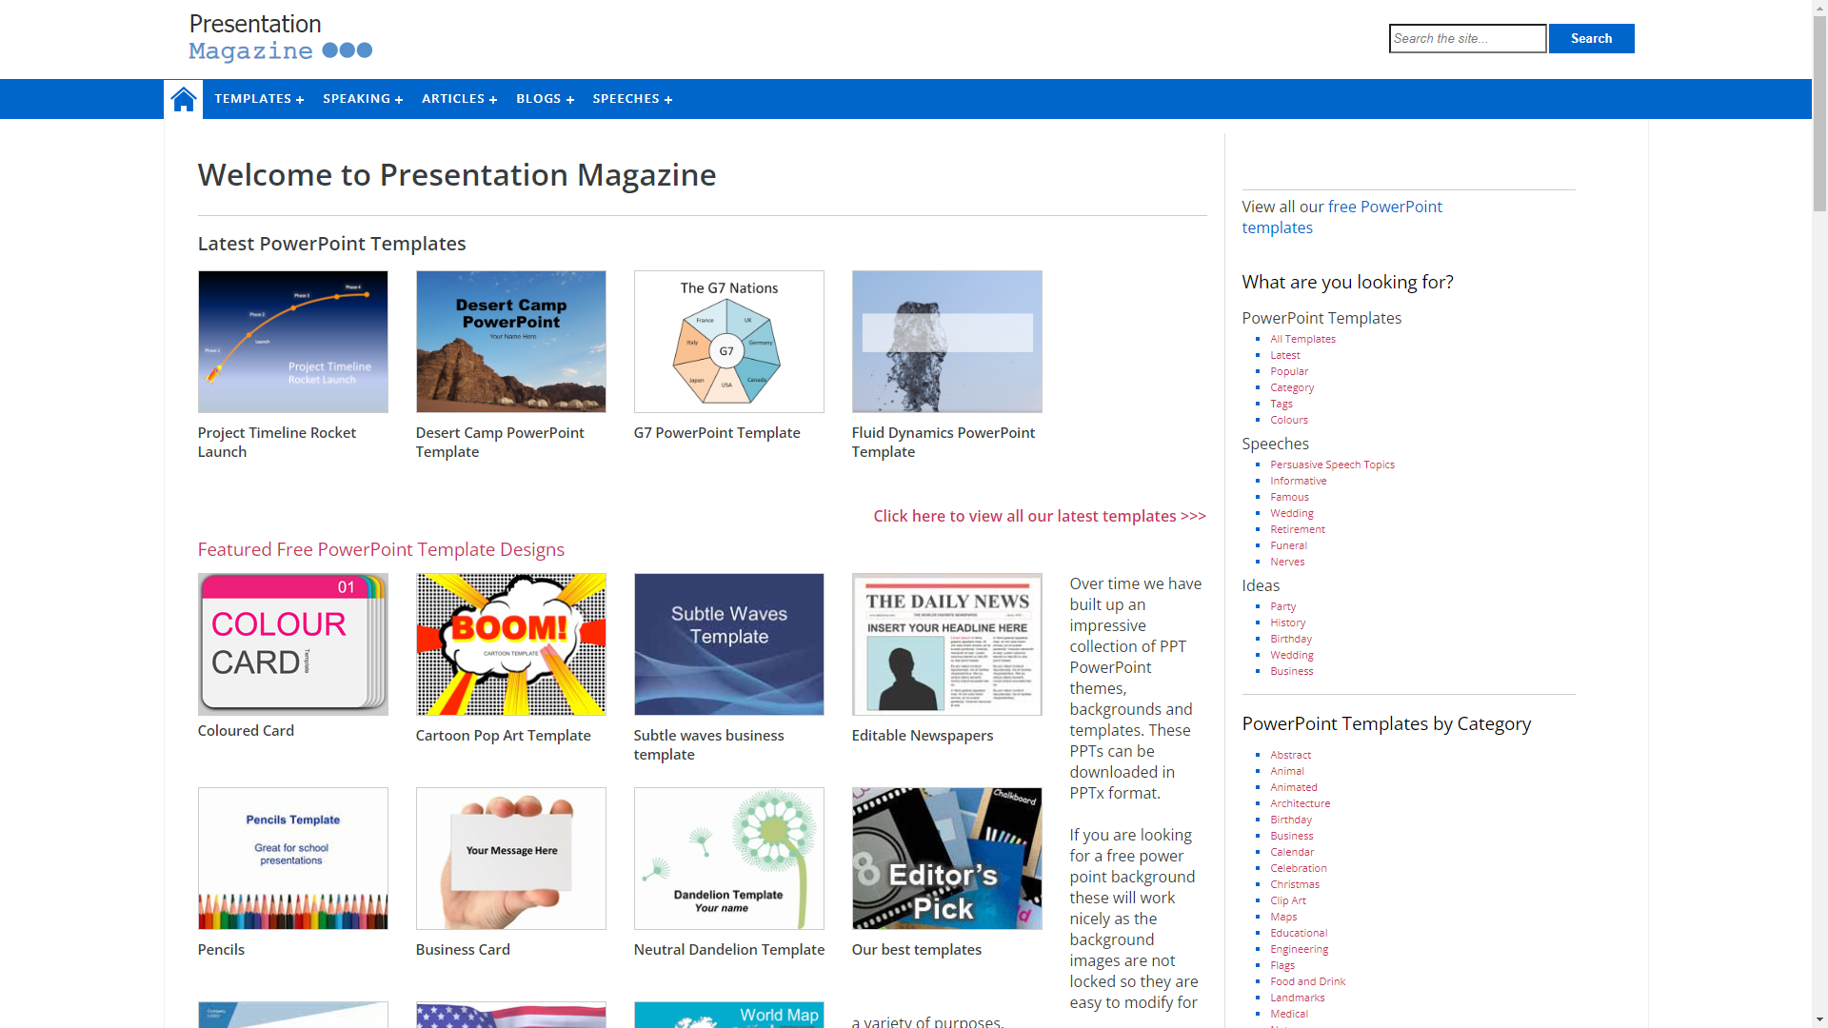Select the Animated category link
This screenshot has width=1828, height=1028.
pos(1293,787)
